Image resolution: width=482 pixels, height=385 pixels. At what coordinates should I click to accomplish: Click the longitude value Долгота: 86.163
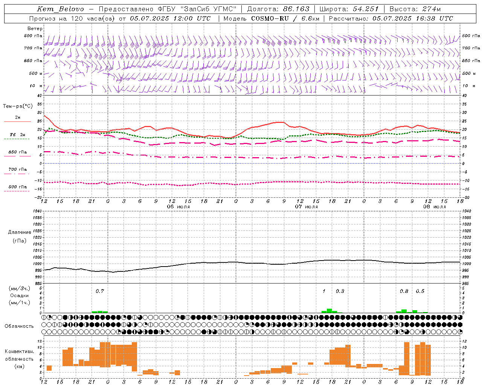click(278, 9)
